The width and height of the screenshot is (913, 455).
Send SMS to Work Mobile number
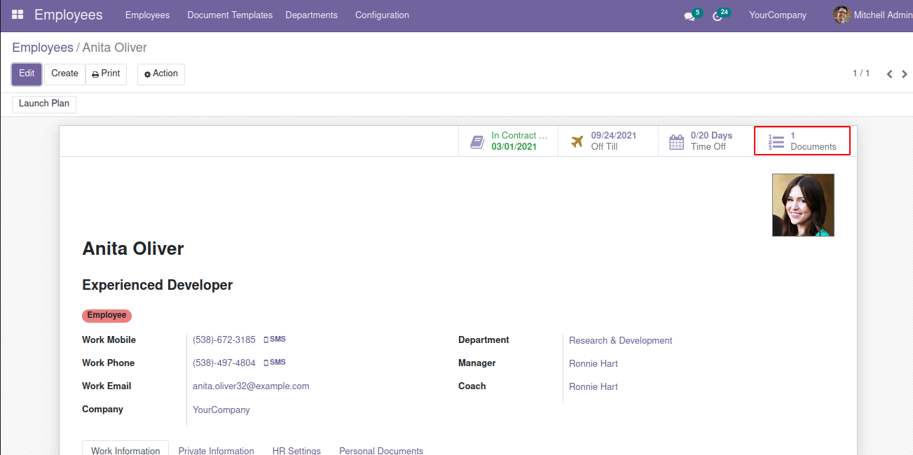(275, 339)
